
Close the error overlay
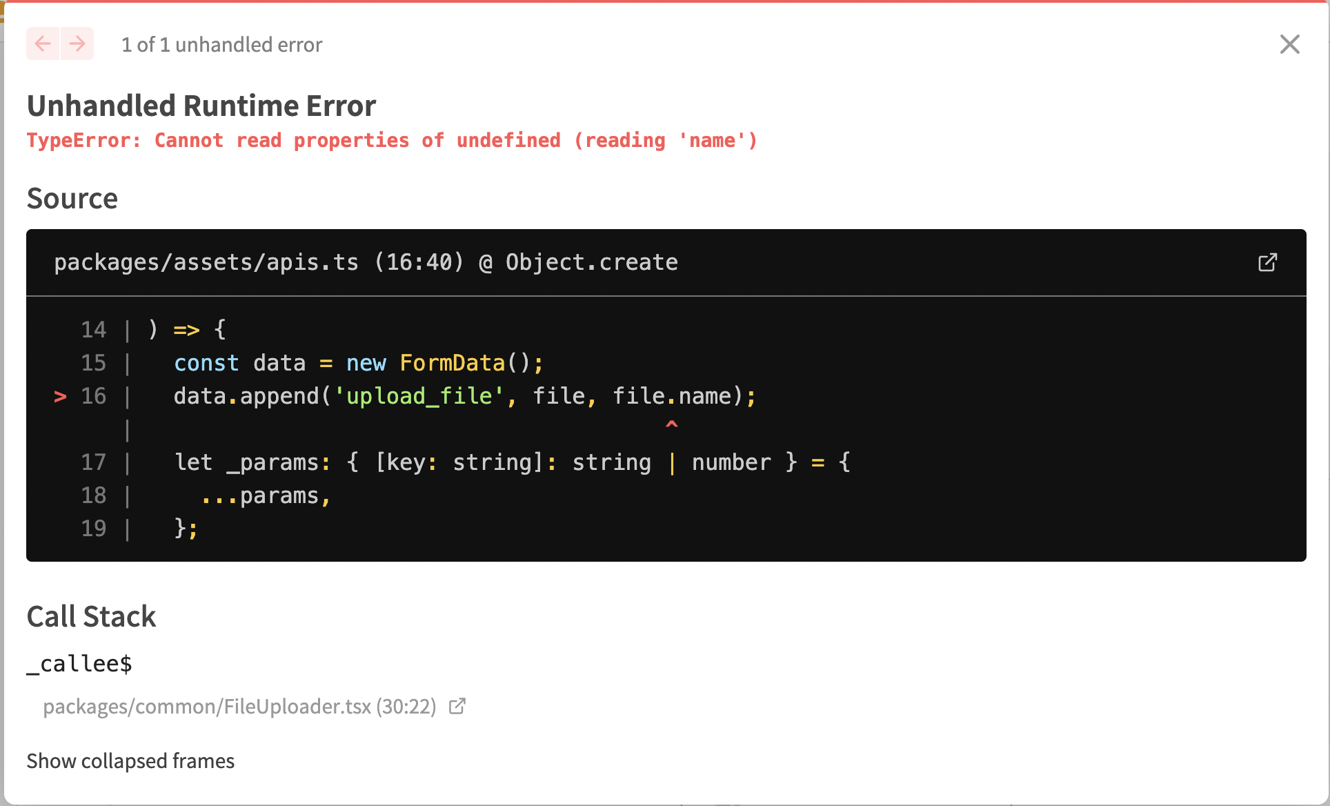pos(1289,44)
